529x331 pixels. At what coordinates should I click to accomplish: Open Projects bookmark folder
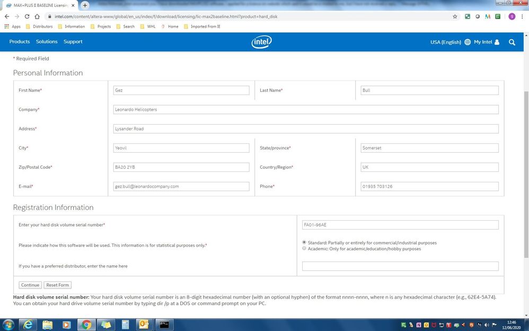tap(101, 27)
